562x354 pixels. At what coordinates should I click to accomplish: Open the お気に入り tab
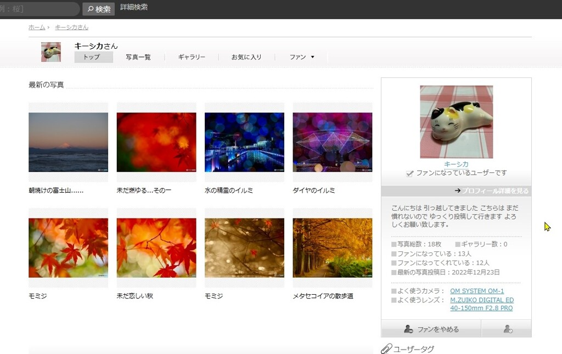click(x=246, y=57)
